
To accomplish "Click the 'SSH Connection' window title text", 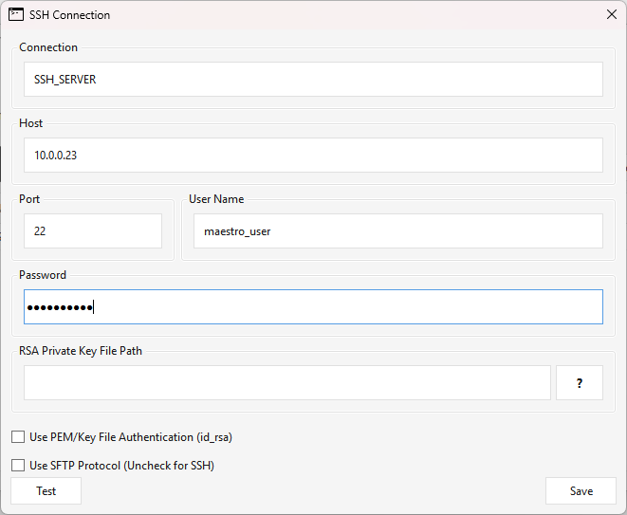I will coord(69,15).
